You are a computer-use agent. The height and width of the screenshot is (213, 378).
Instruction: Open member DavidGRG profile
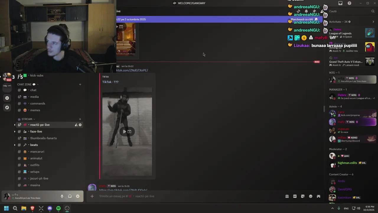tap(352, 189)
